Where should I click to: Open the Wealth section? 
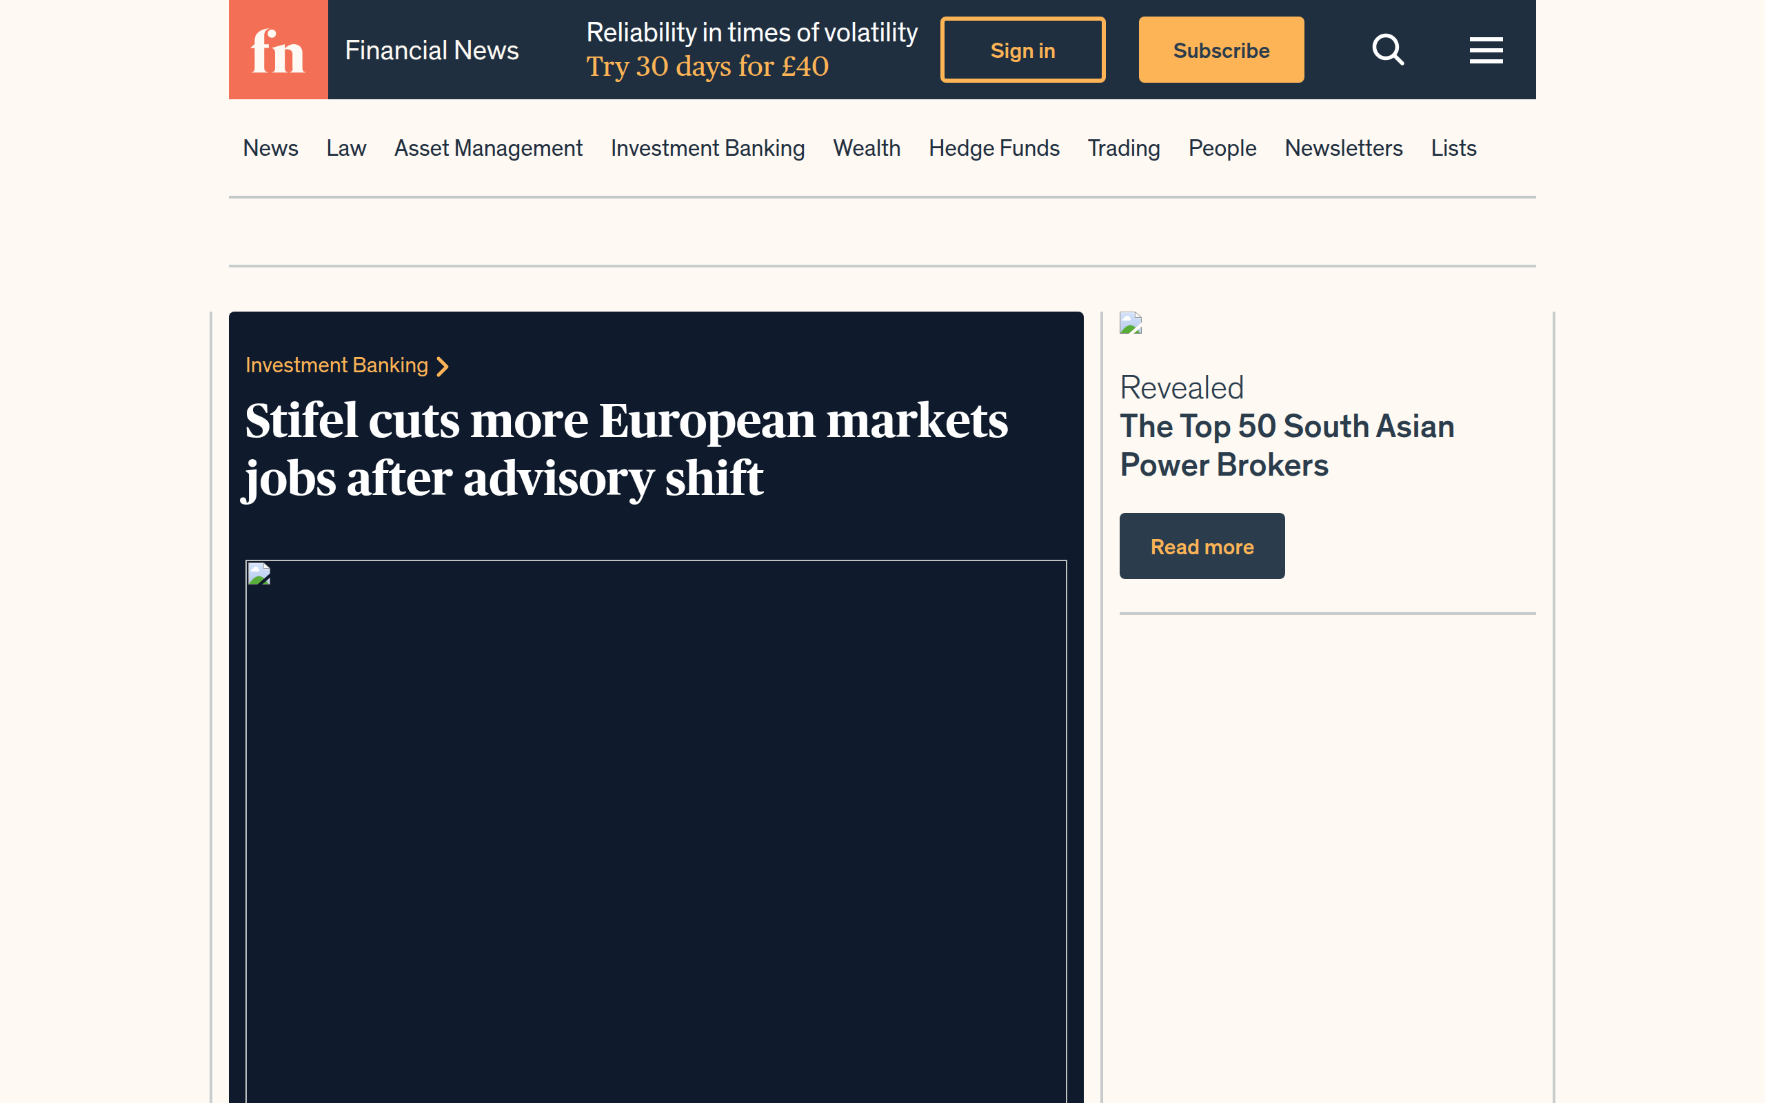867,148
